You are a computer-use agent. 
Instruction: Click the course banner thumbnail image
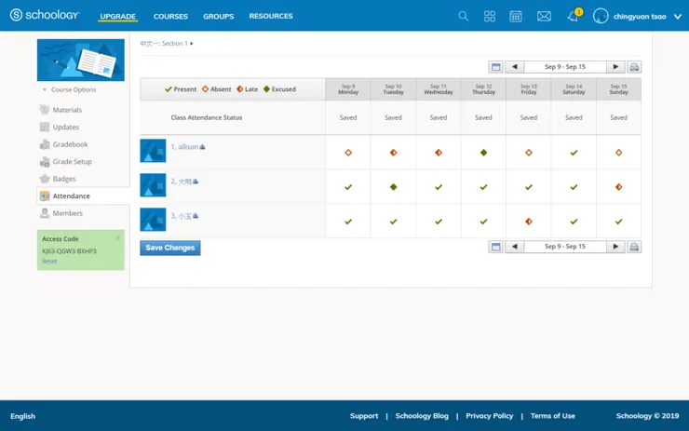click(x=81, y=61)
